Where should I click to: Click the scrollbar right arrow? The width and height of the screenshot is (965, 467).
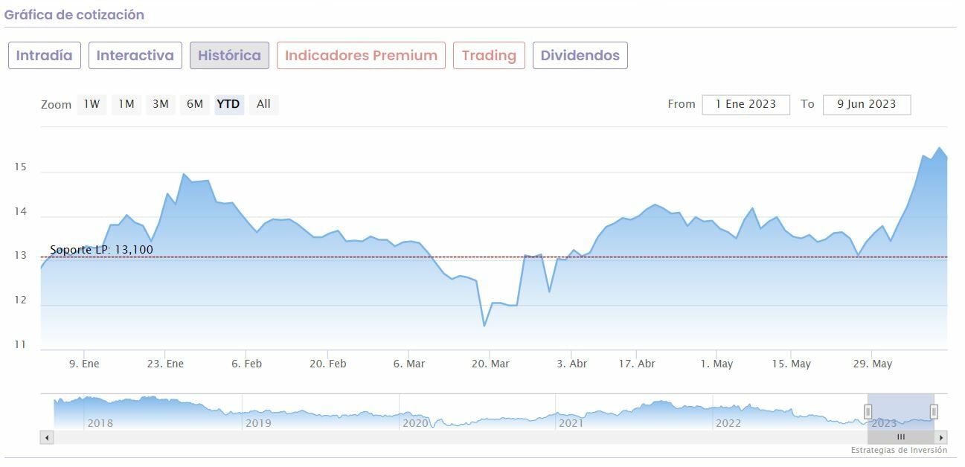(x=940, y=437)
